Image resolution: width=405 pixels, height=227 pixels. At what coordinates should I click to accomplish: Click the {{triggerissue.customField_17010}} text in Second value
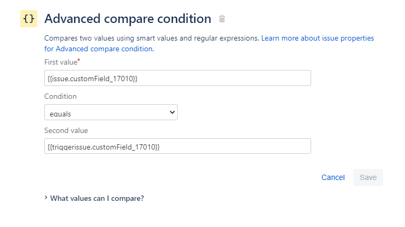(x=104, y=147)
